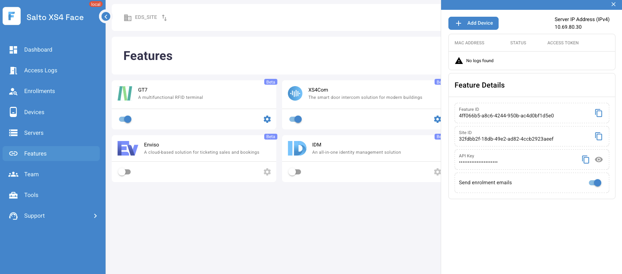Open GT7 settings gear
The image size is (622, 274).
tap(267, 119)
